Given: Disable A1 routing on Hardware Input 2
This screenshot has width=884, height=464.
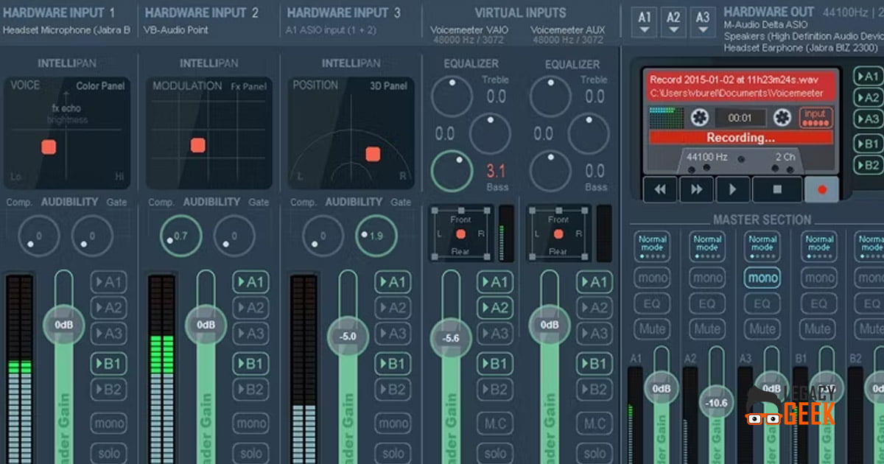Looking at the screenshot, I should (x=250, y=282).
